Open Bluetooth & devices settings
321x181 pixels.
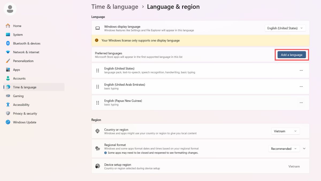(34, 43)
